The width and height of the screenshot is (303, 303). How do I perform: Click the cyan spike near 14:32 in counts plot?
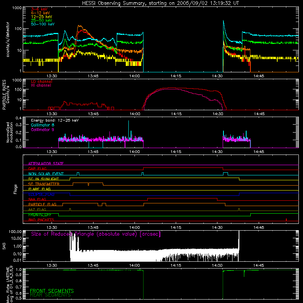pyautogui.click(x=223, y=21)
